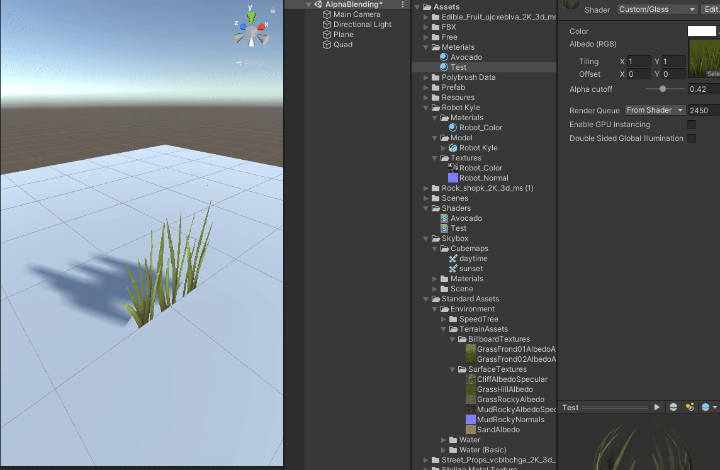Click the Render Queue 2450 field

tap(704, 110)
